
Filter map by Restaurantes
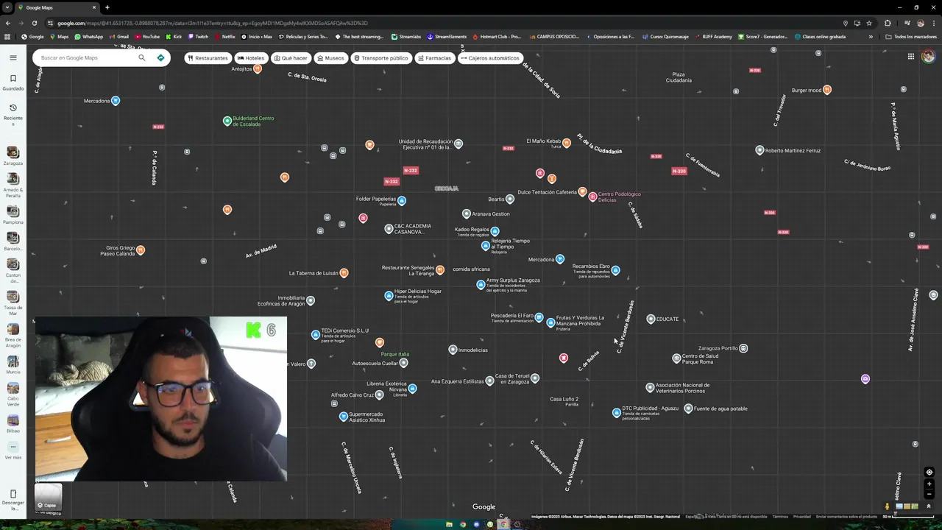[x=208, y=57]
